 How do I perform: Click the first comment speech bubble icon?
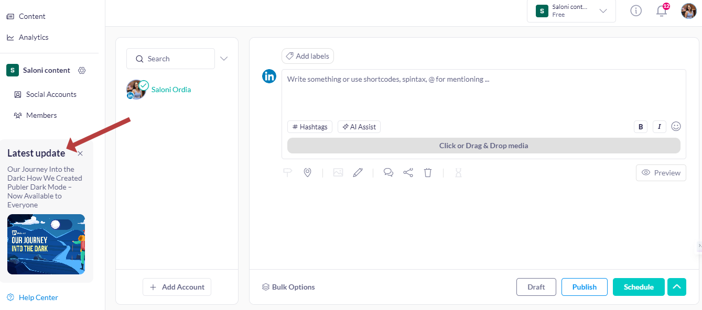[x=388, y=172]
